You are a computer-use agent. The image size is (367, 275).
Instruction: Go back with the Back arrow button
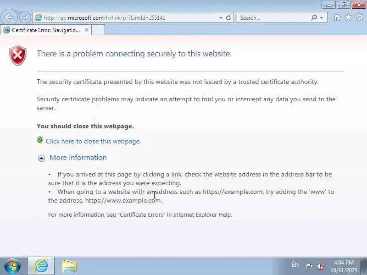coord(9,17)
